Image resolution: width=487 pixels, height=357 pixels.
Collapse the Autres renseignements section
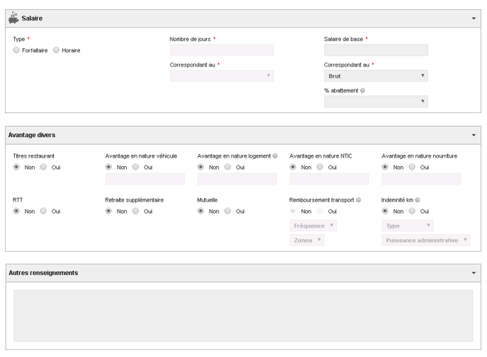coord(474,273)
